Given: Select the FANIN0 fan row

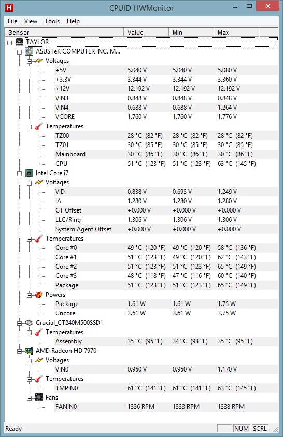Looking at the screenshot, I should tap(166, 407).
